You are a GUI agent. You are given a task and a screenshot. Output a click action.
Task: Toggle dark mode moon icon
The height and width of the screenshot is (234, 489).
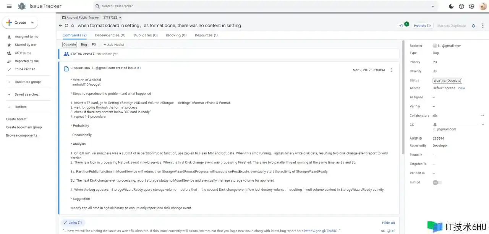[x=451, y=6]
